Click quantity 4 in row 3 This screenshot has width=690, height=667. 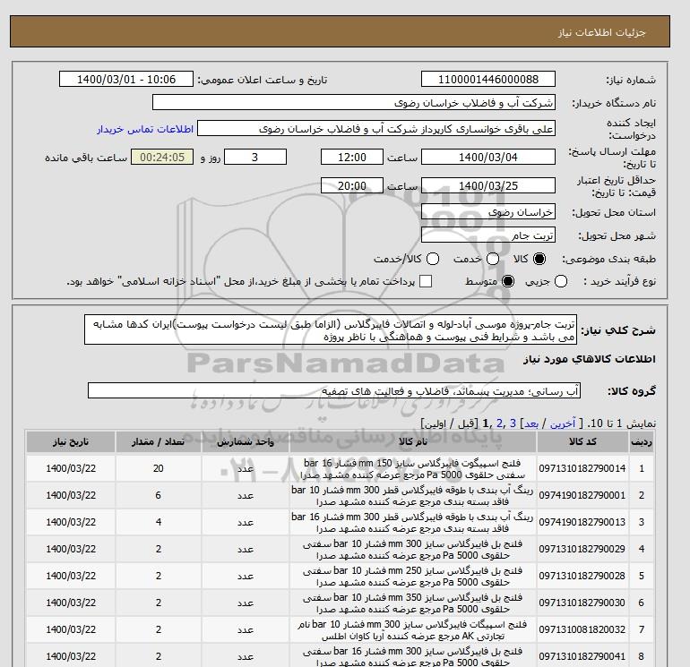click(159, 522)
